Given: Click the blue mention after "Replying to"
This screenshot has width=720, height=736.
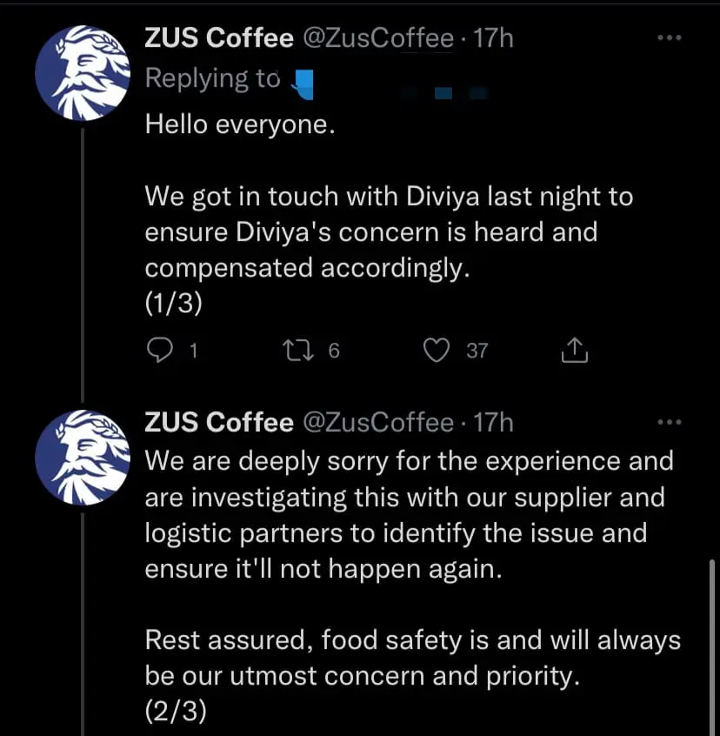Looking at the screenshot, I should click(303, 82).
